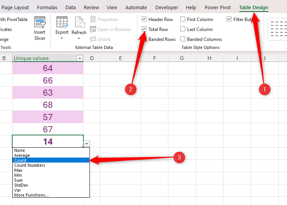This screenshot has width=287, height=205.
Task: Enable the Last Column checkbox
Action: (183, 29)
